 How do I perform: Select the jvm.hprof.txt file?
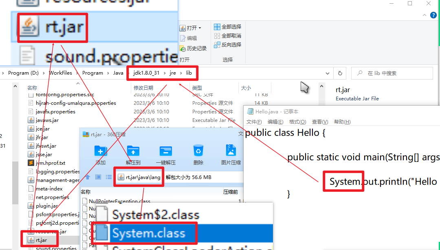coord(50,163)
